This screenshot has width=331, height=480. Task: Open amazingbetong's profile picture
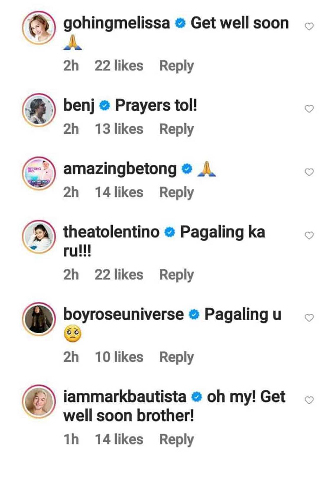39,173
